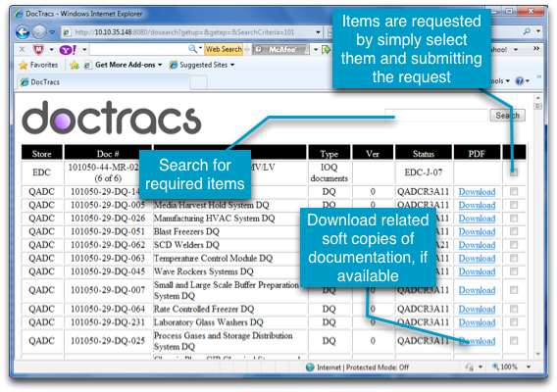The width and height of the screenshot is (557, 392).
Task: Click the browser Forward arrow button
Action: [39, 32]
